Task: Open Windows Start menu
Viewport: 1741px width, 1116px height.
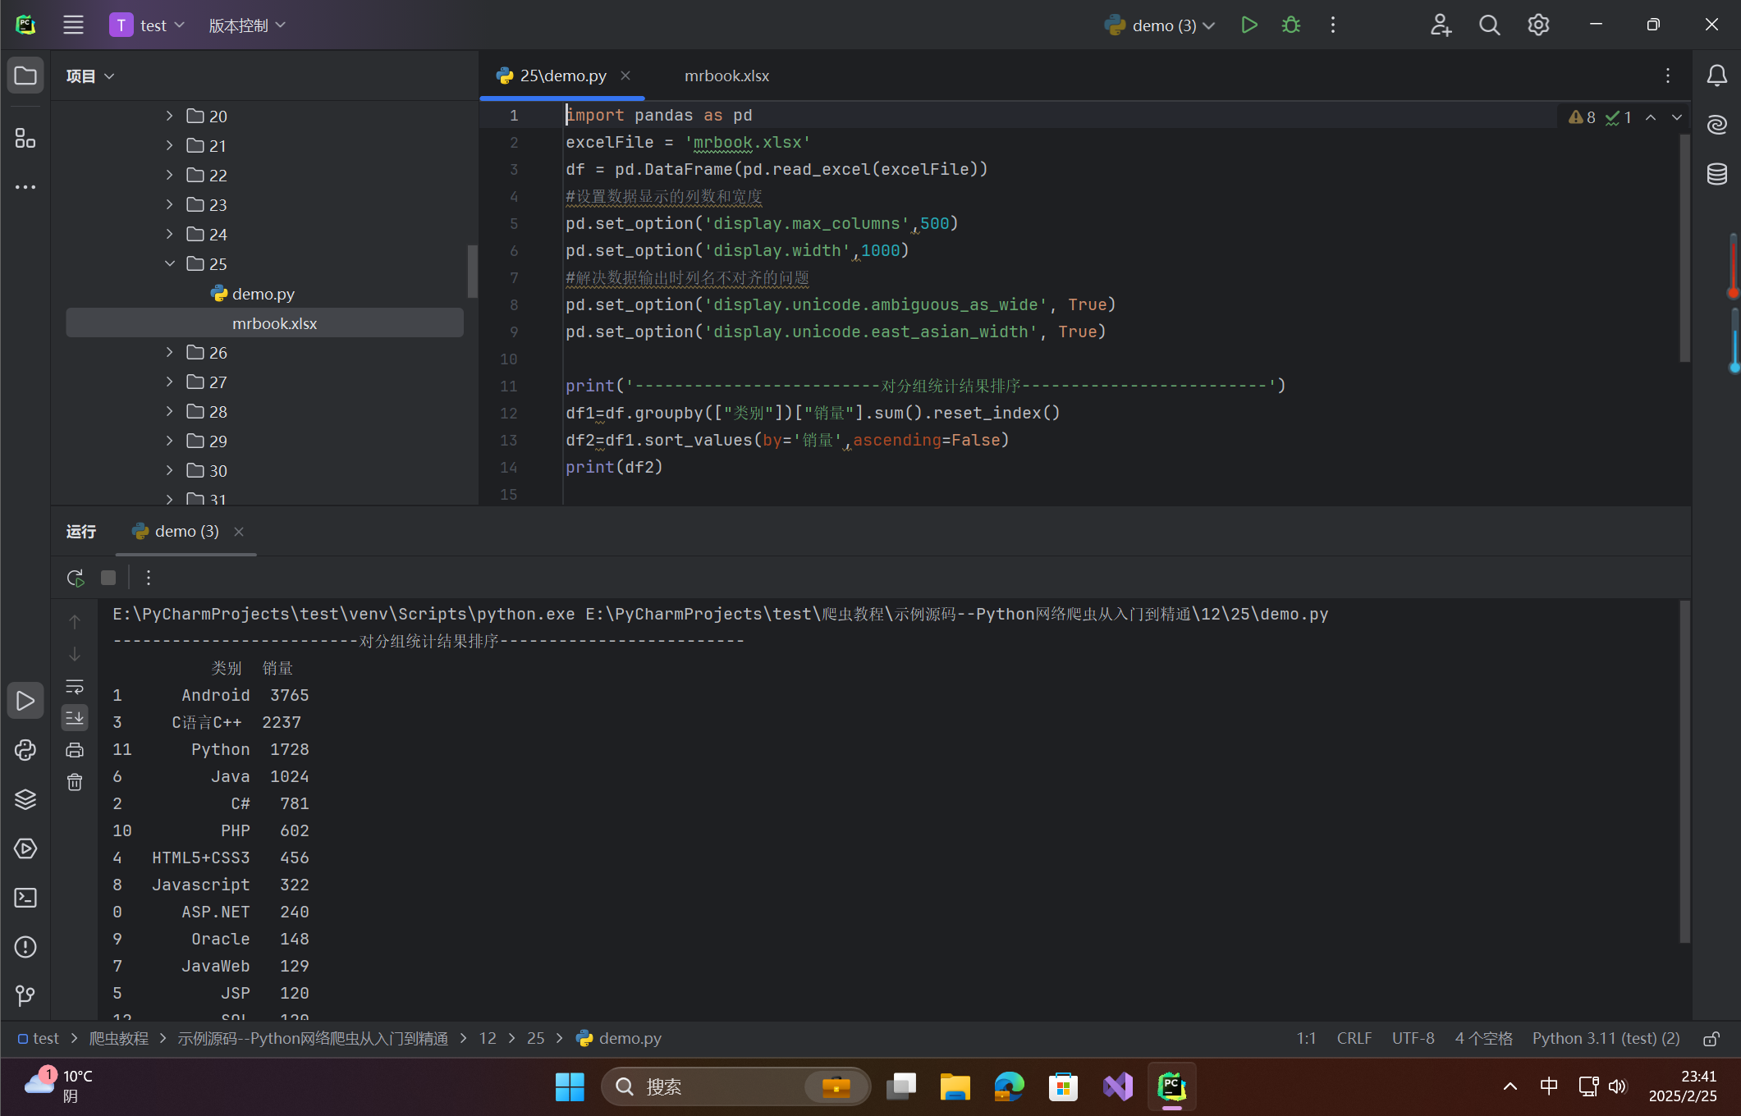Action: point(569,1086)
